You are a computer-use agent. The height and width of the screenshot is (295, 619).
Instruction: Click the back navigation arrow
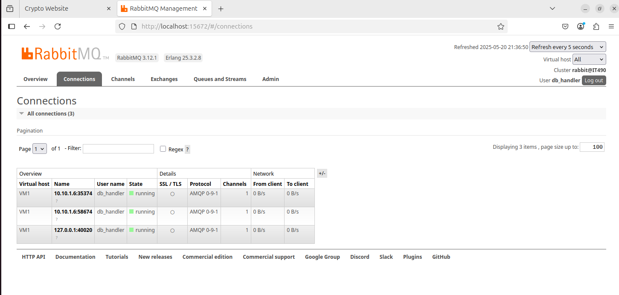27,26
